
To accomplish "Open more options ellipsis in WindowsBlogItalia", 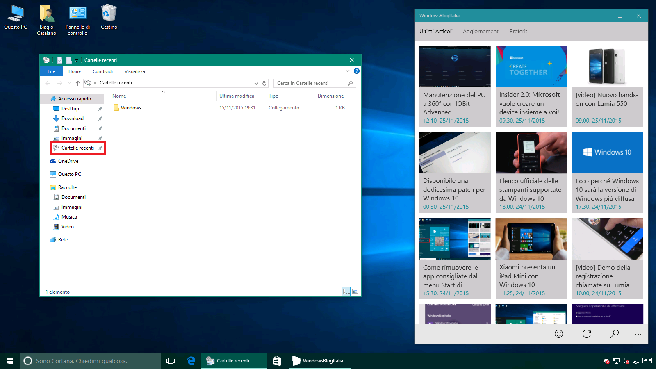I will [638, 334].
